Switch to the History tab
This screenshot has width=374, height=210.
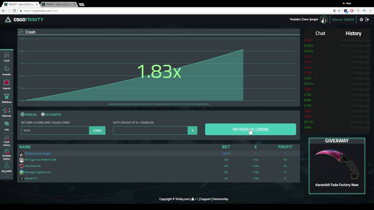(353, 33)
